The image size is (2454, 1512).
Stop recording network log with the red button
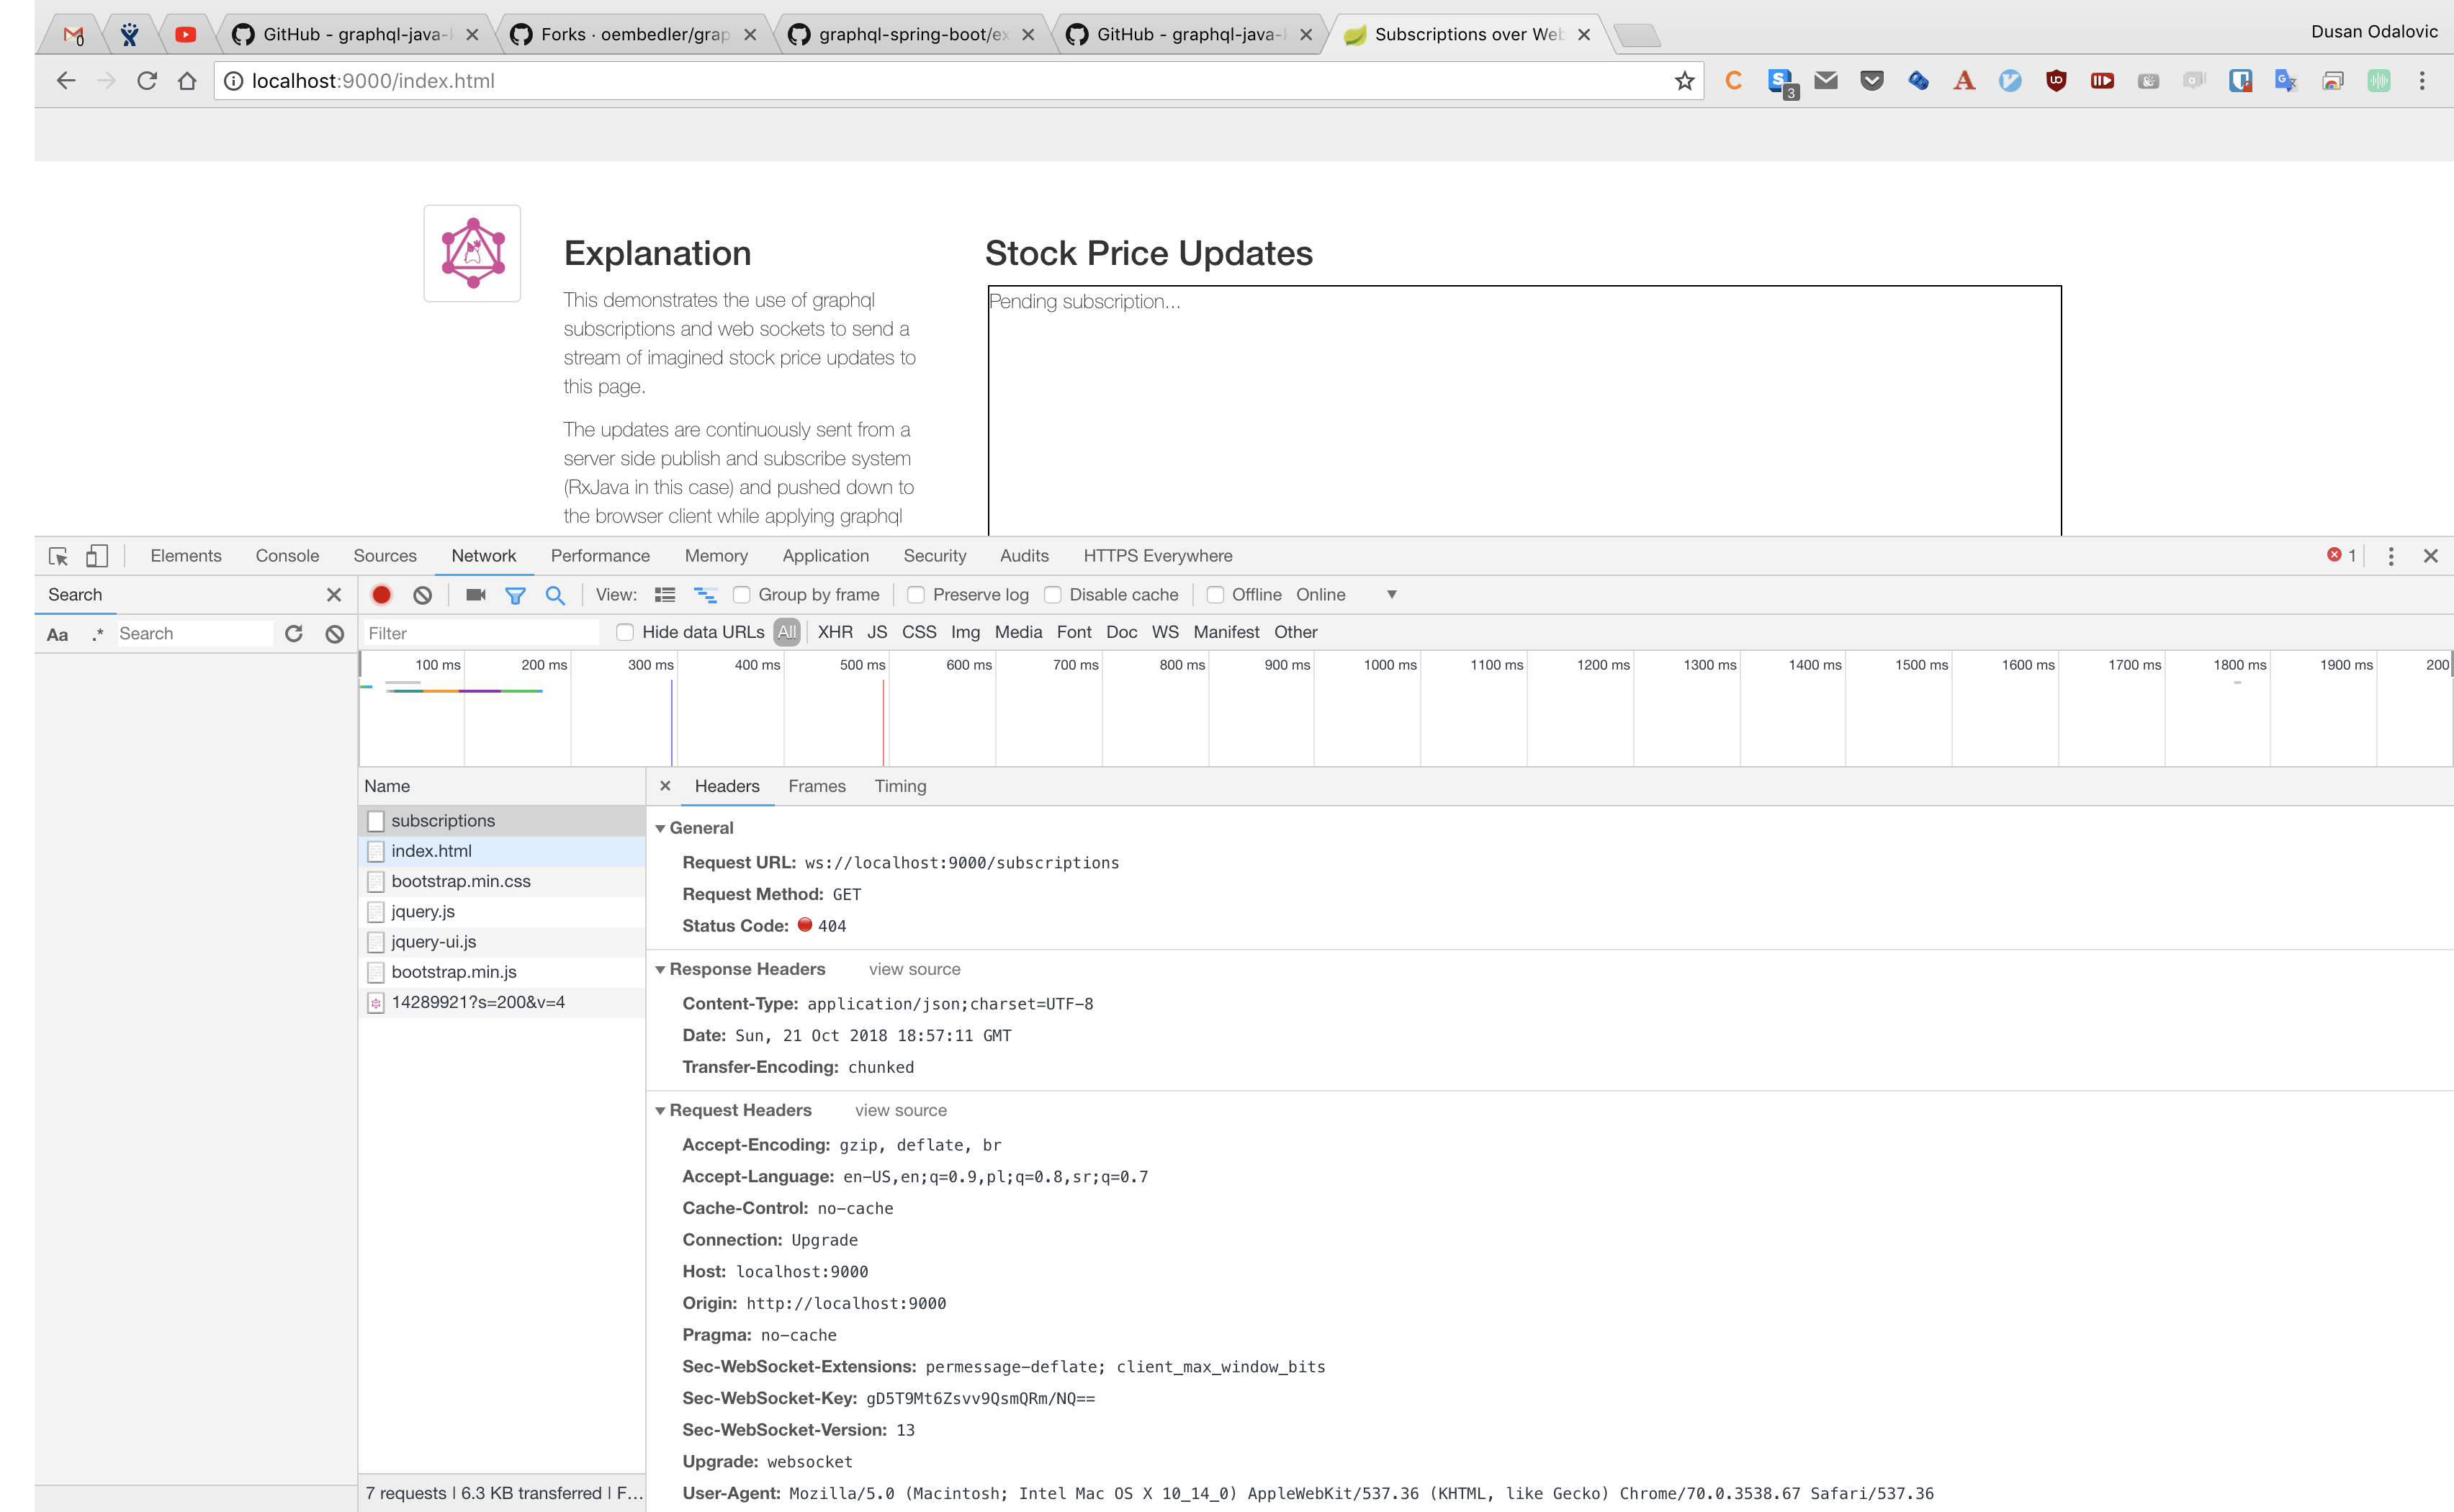click(x=381, y=595)
